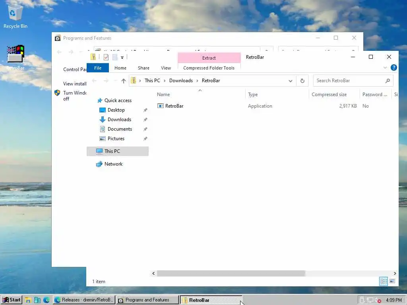This screenshot has width=407, height=305.
Task: Switch to Details view in status bar
Action: pyautogui.click(x=384, y=281)
